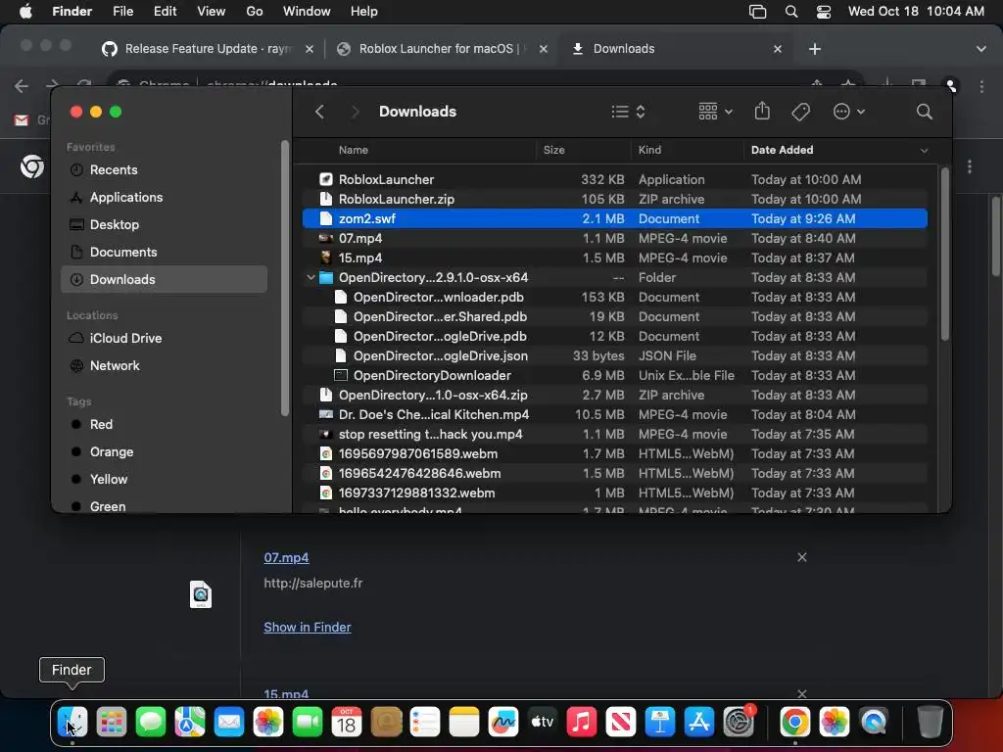Open the File menu
Viewport: 1003px width, 752px height.
click(x=122, y=12)
